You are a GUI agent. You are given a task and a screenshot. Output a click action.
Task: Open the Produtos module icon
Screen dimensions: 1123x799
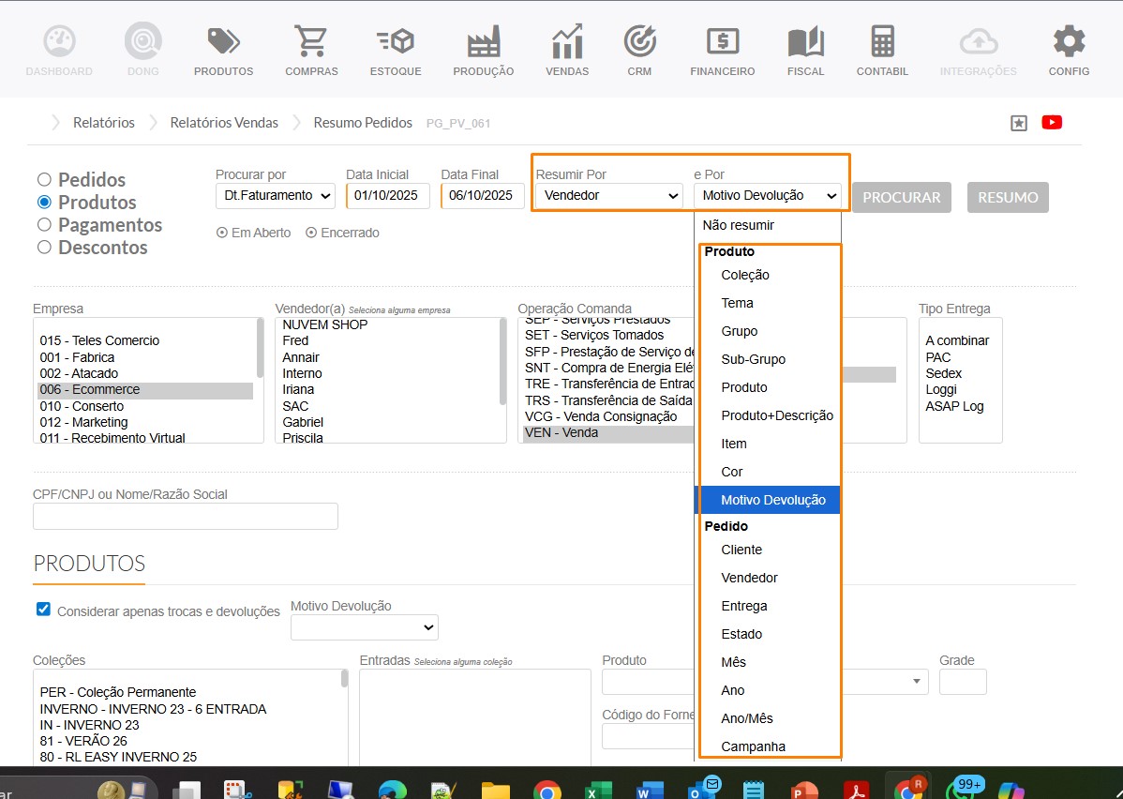(x=223, y=42)
